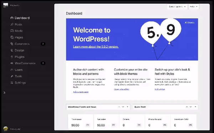Click the 'WordPress Events and News' widget title

point(82,107)
